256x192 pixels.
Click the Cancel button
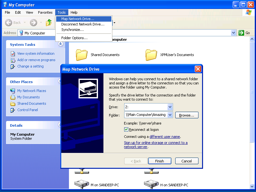point(187,161)
